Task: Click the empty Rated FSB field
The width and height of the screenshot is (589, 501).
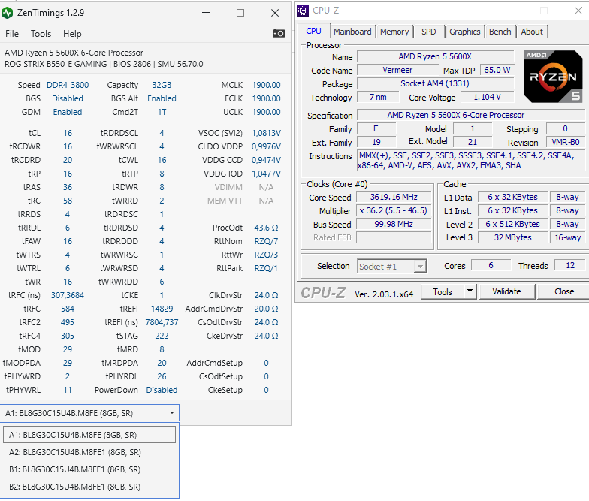Action: (394, 237)
